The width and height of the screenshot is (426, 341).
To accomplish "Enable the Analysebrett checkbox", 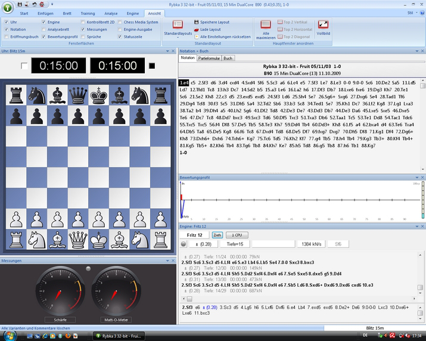I will coord(43,29).
